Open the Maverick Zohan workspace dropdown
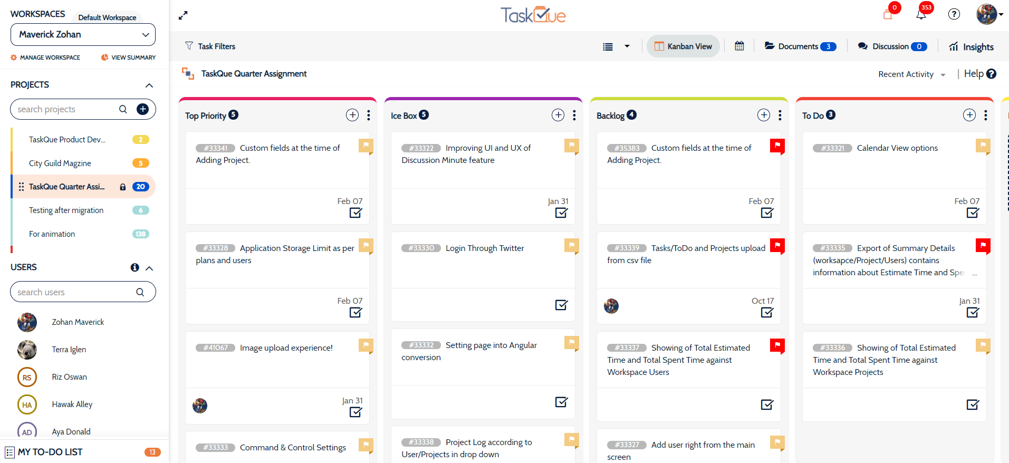 coord(83,34)
